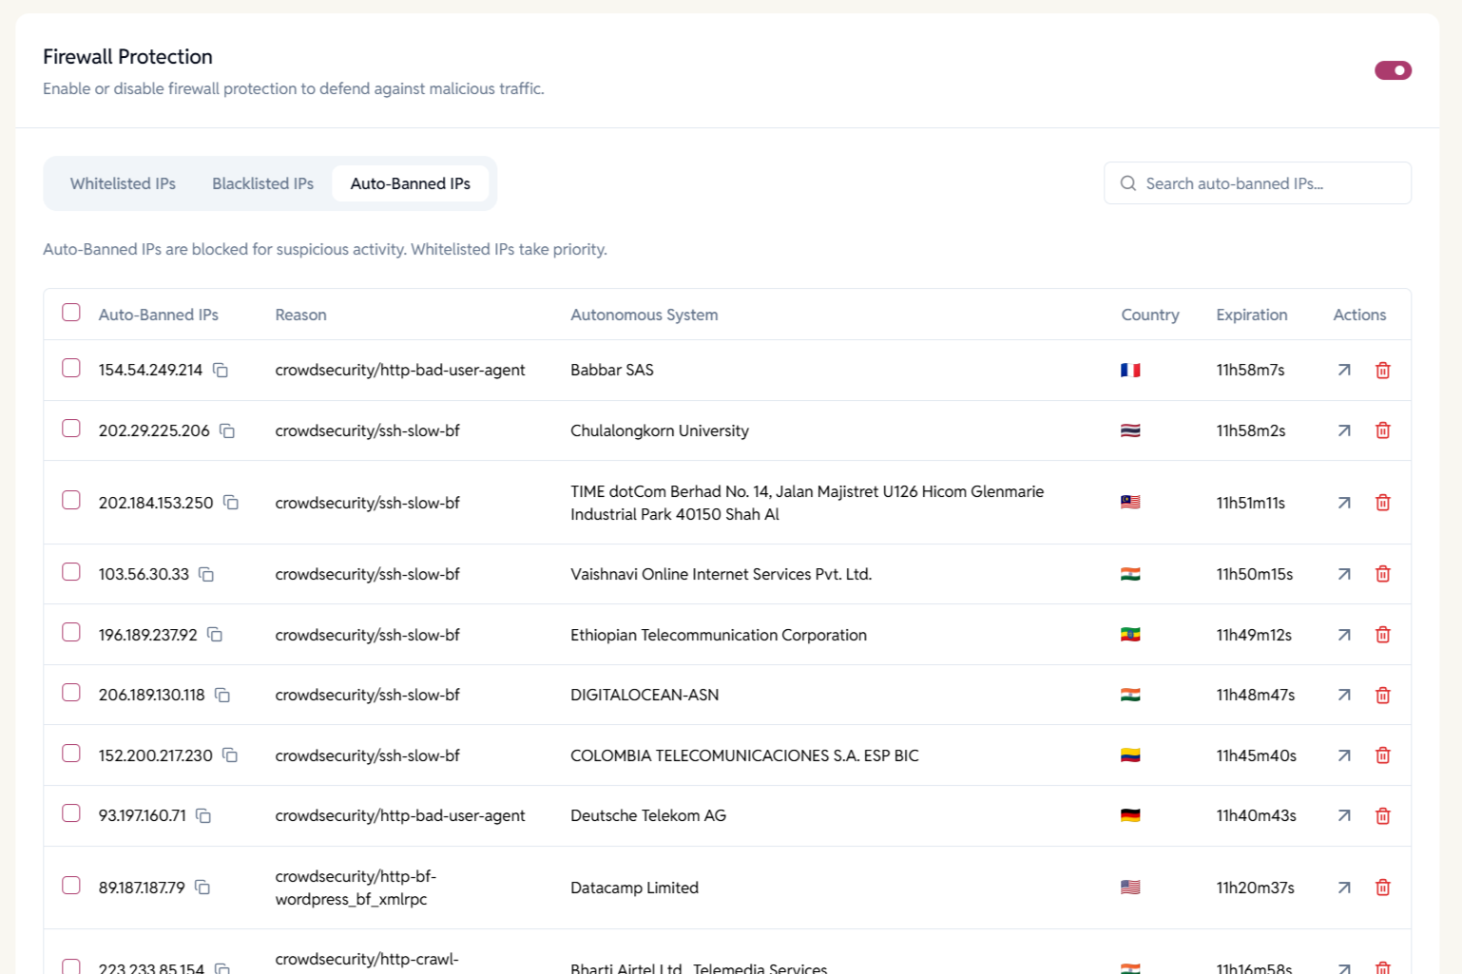Open details arrow for 202.184.153.250
Viewport: 1462px width, 974px height.
1343,503
